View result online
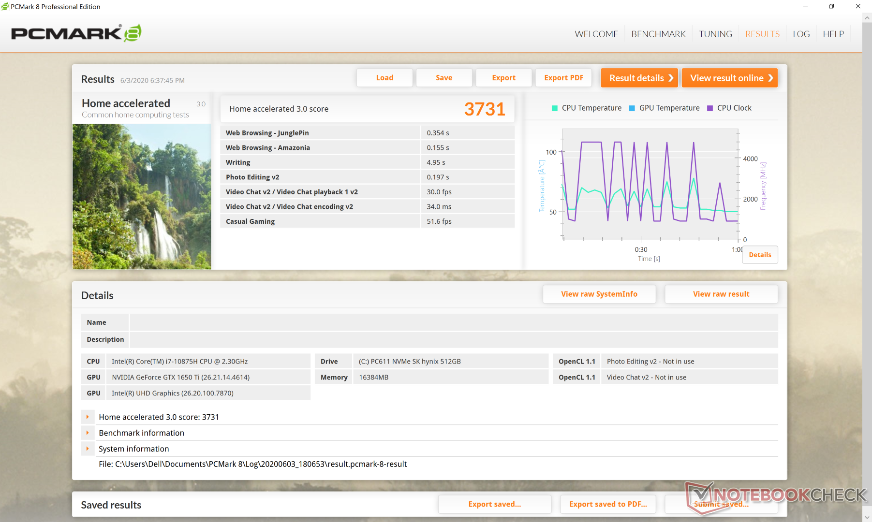Image resolution: width=872 pixels, height=522 pixels. [x=730, y=78]
